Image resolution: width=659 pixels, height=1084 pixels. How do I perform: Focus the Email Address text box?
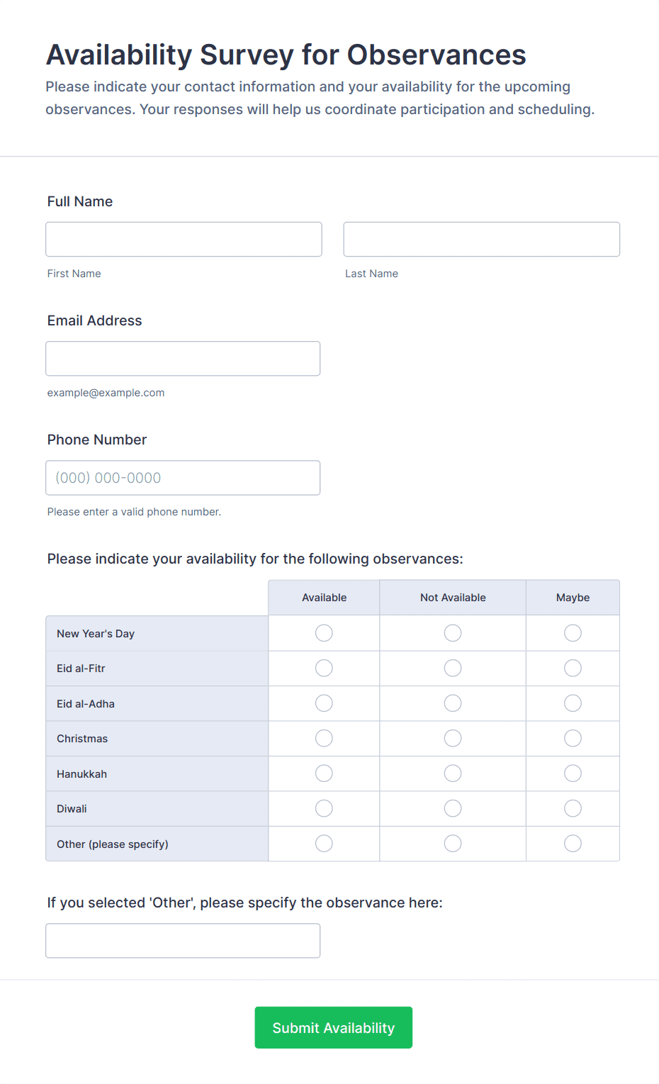click(x=183, y=358)
